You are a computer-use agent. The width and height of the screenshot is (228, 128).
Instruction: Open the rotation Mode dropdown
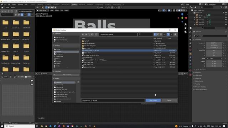coord(214,58)
